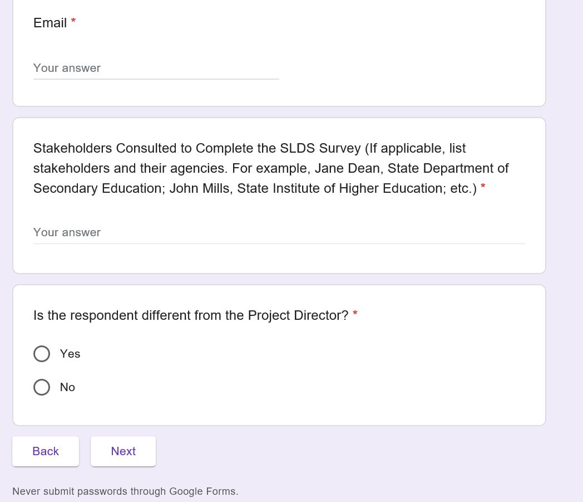The width and height of the screenshot is (583, 502).
Task: Select the Yes radio button
Action: click(x=42, y=354)
